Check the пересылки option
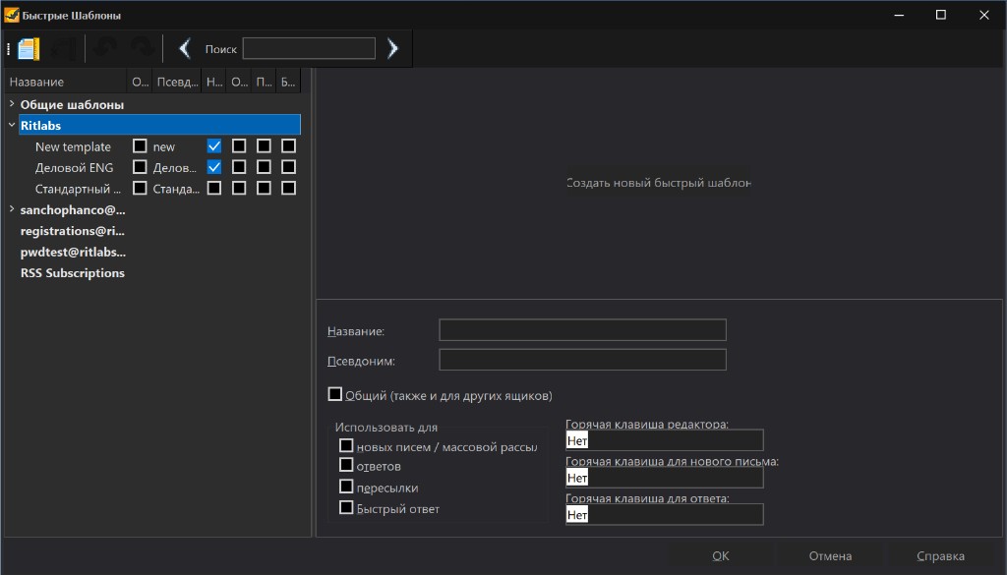The width and height of the screenshot is (1007, 575). tap(346, 487)
